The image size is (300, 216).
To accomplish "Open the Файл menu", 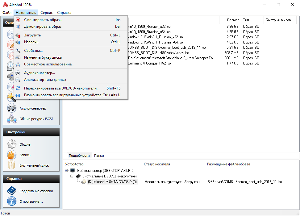I will coord(7,13).
